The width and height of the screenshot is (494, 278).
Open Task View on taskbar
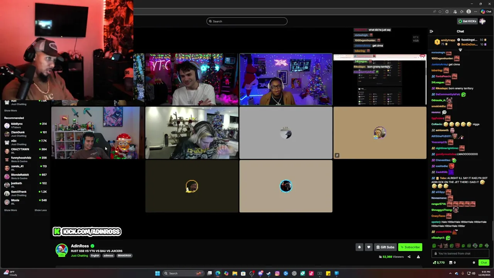click(x=210, y=273)
